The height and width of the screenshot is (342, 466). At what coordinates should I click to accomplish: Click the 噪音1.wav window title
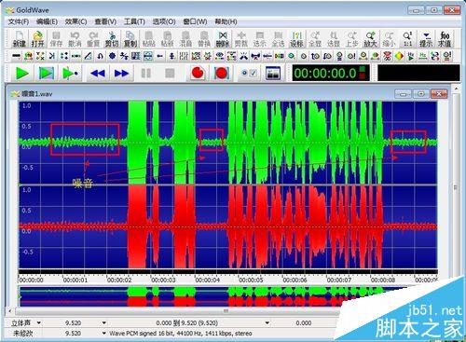[x=36, y=94]
